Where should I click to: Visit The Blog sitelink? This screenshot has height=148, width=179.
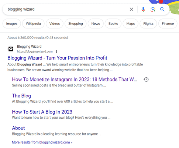pos(21,96)
